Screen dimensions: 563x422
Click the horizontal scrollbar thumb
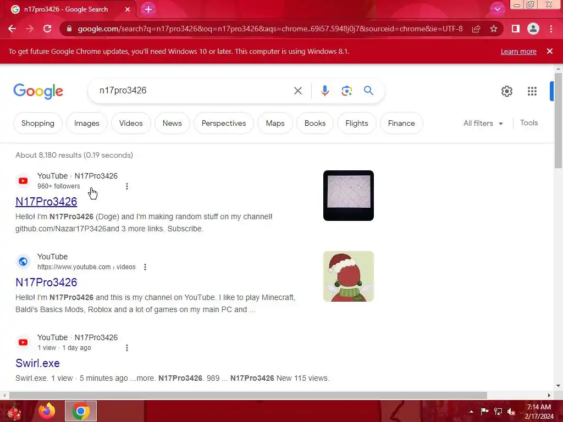click(248, 395)
